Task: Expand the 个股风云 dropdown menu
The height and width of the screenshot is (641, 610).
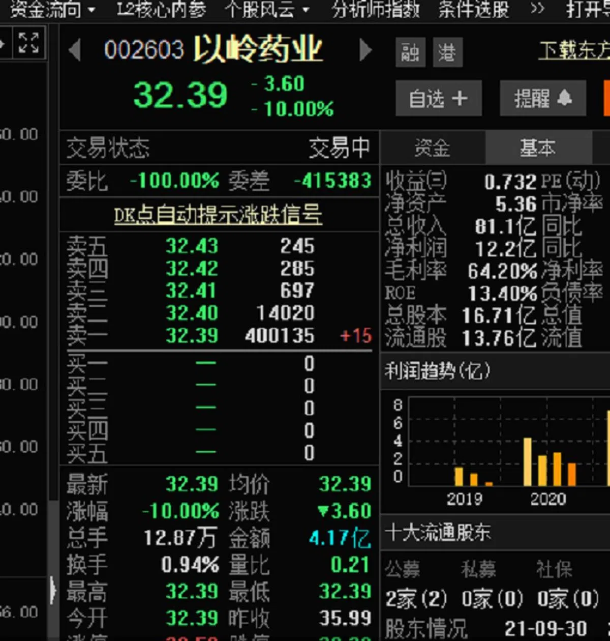Action: click(267, 9)
